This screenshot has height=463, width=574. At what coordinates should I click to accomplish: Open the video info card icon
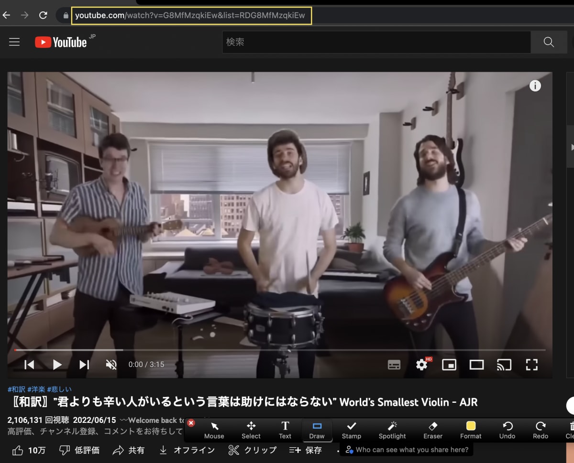point(535,86)
